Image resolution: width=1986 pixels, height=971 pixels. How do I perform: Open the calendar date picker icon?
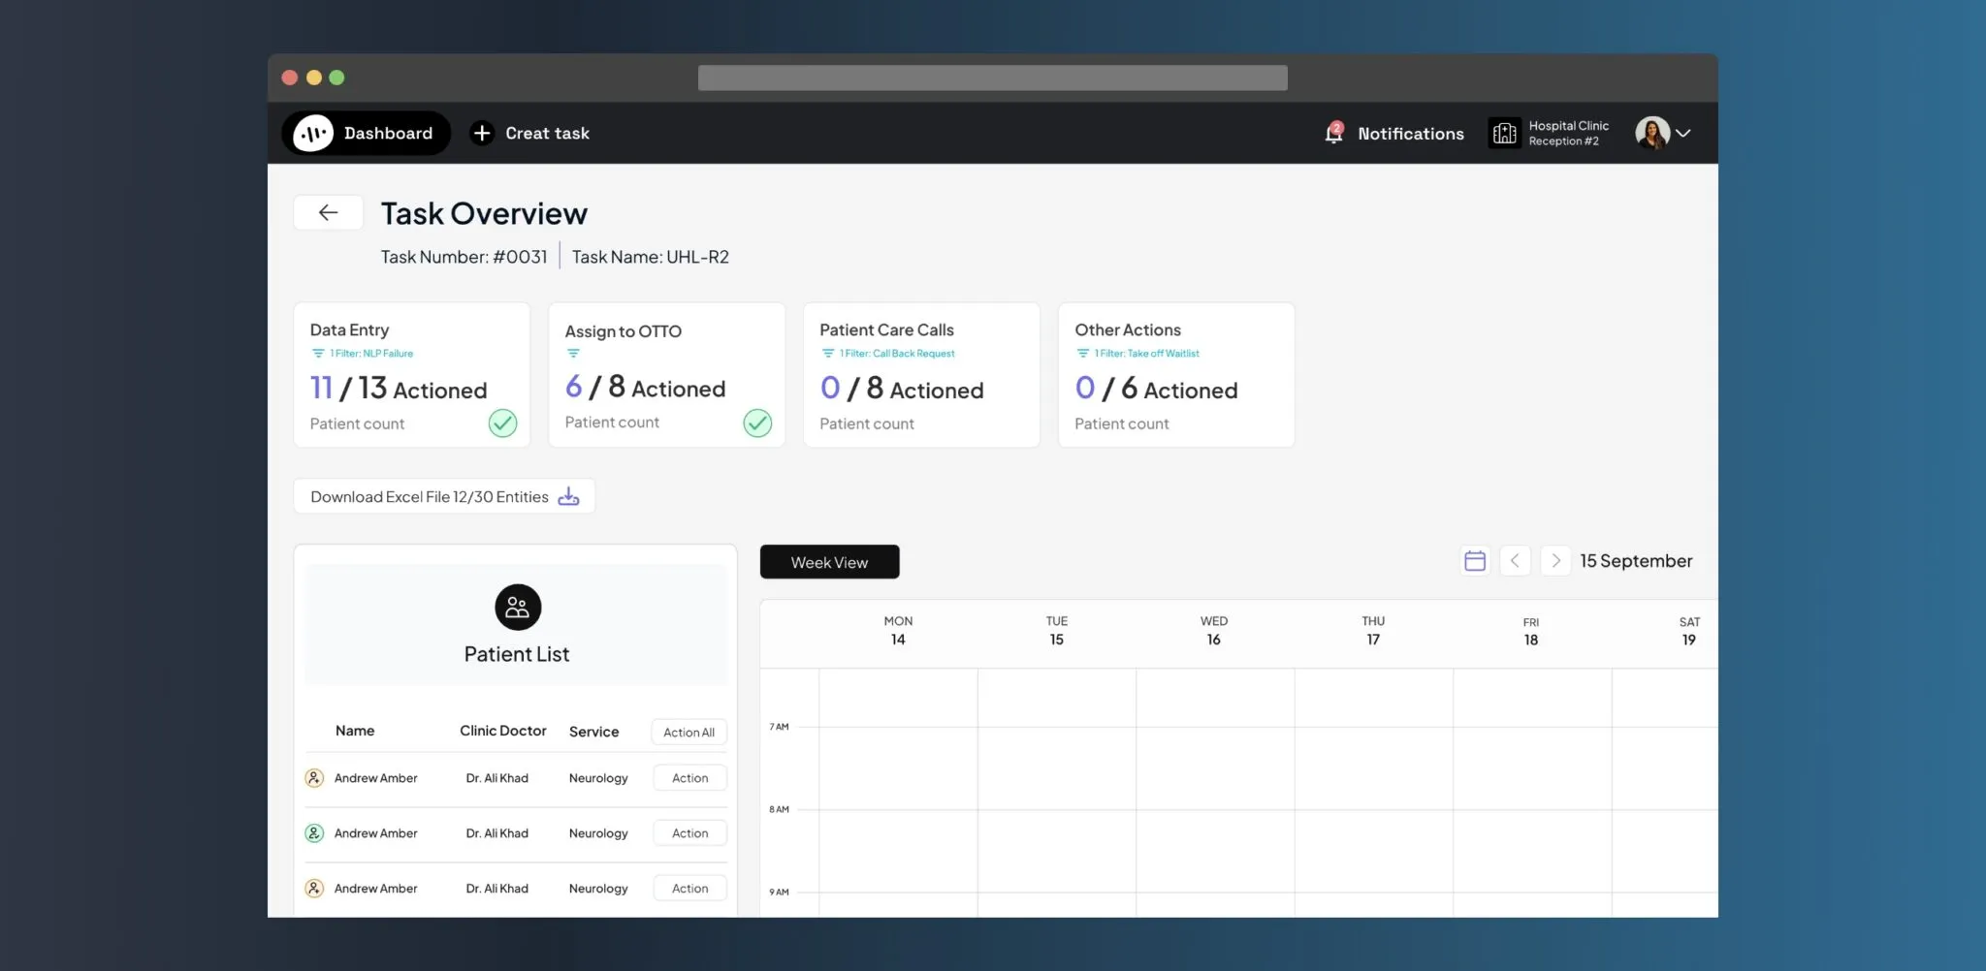coord(1475,560)
